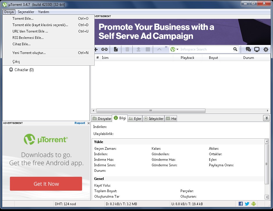This screenshot has width=273, height=211.
Task: Open the Eşler tab
Action: (135, 119)
